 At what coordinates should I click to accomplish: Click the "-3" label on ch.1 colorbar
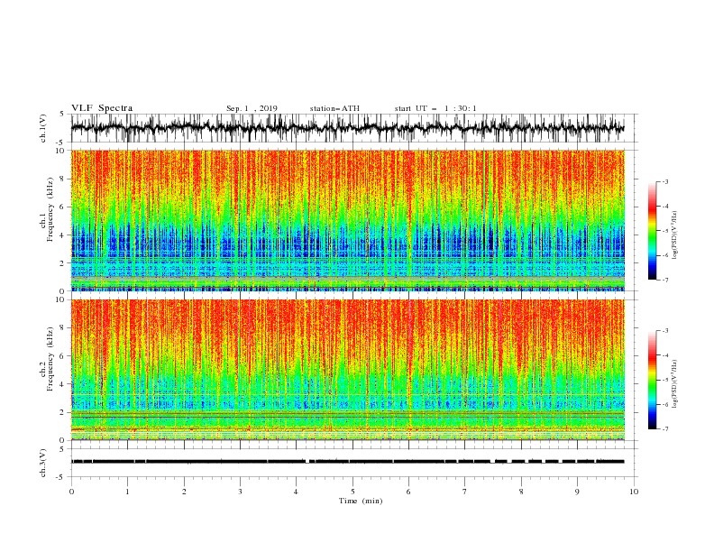click(665, 181)
